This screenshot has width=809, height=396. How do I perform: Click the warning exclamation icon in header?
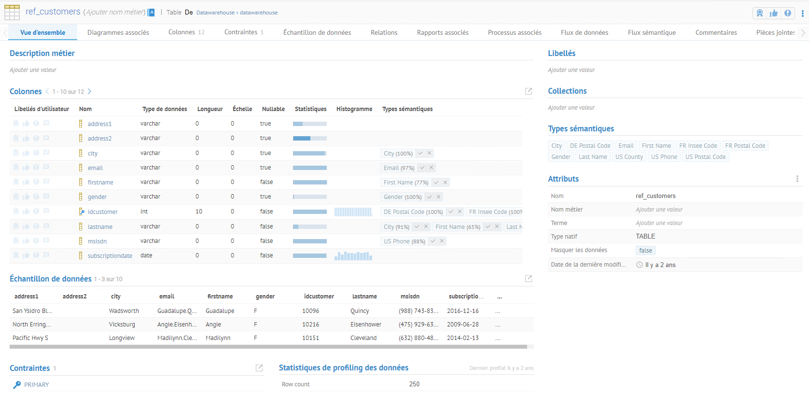pyautogui.click(x=788, y=13)
